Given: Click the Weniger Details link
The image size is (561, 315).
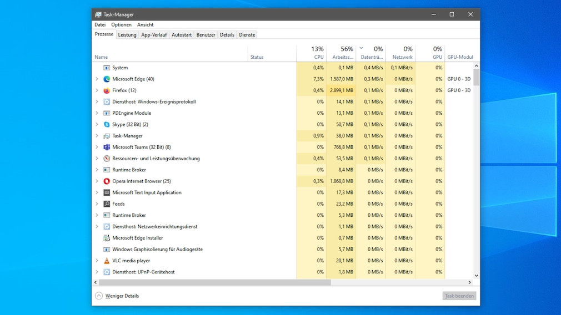Looking at the screenshot, I should coord(122,296).
